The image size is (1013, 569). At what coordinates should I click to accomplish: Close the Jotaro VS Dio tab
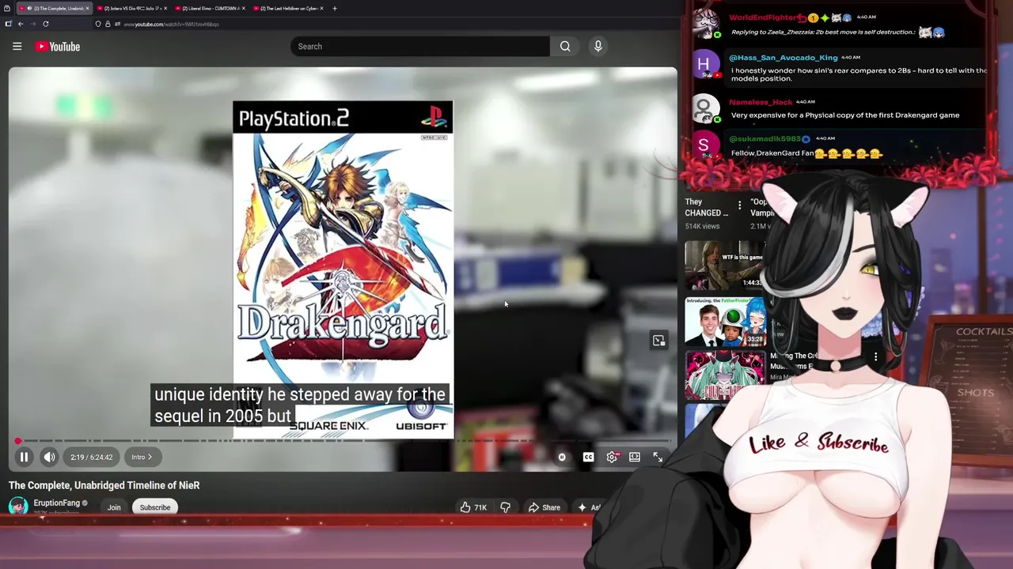tap(165, 8)
